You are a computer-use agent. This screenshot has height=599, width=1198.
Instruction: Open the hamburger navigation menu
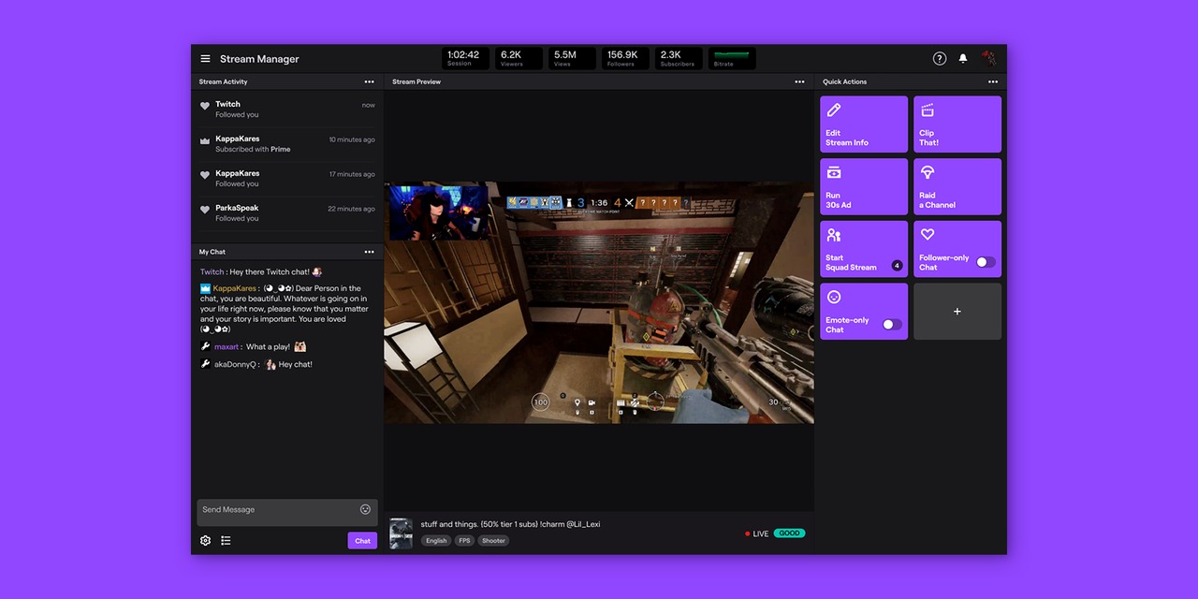(205, 59)
